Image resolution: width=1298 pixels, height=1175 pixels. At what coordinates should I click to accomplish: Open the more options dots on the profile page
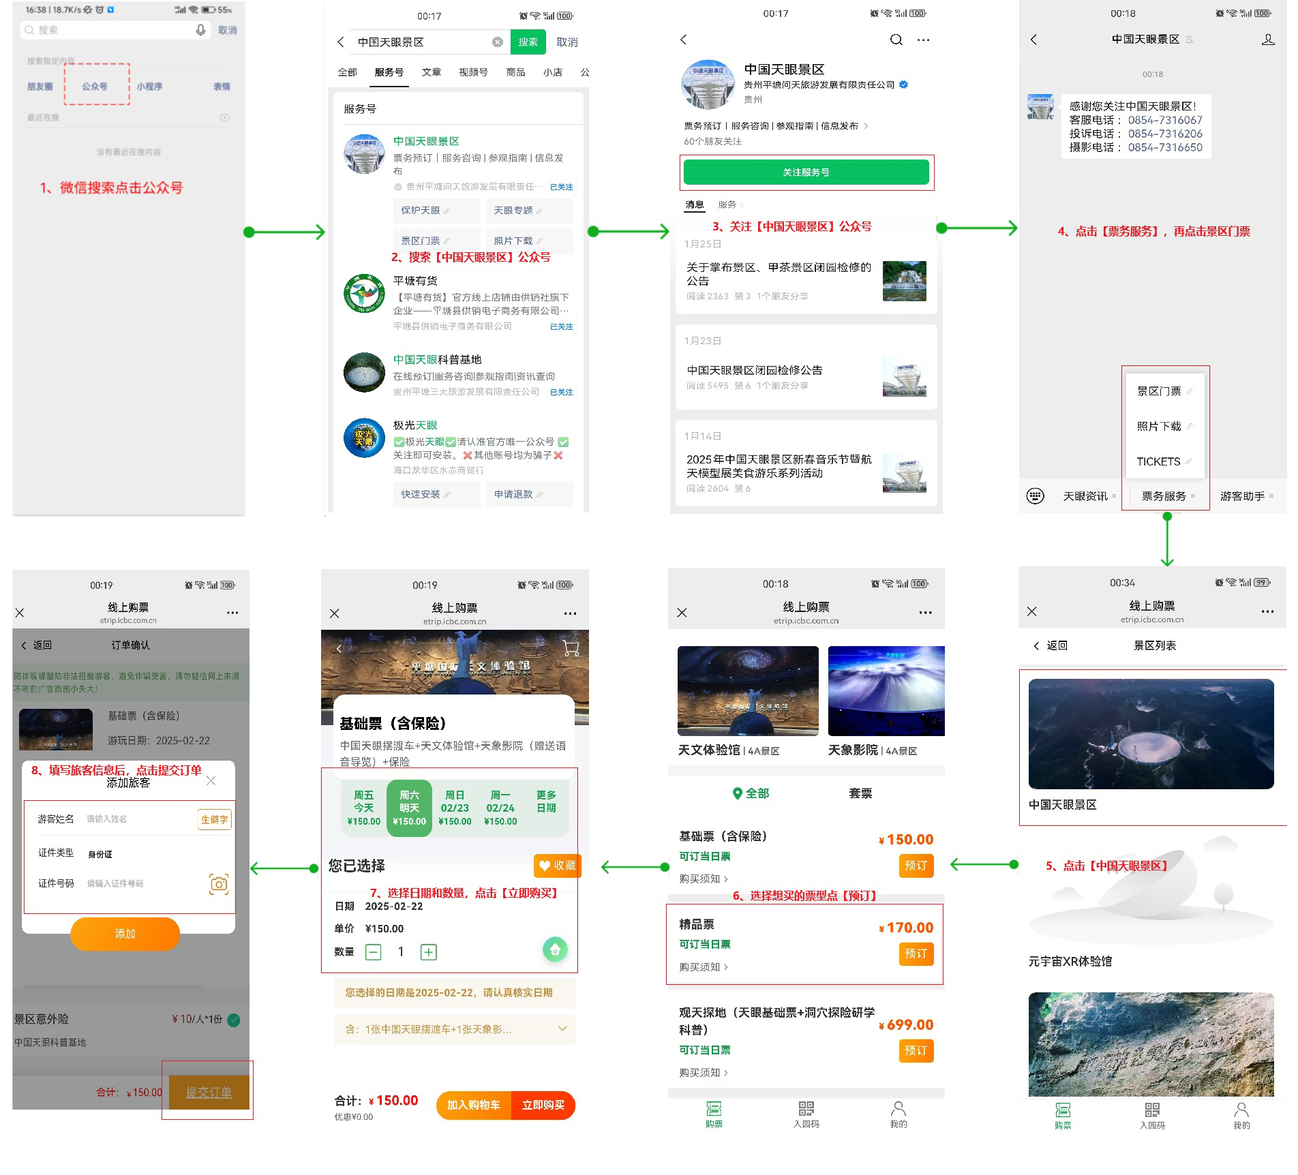pyautogui.click(x=923, y=40)
